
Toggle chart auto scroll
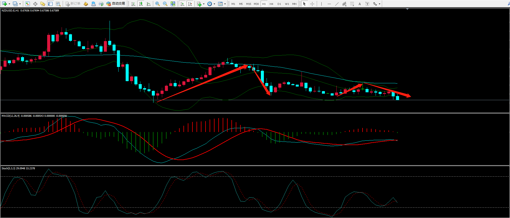182,4
